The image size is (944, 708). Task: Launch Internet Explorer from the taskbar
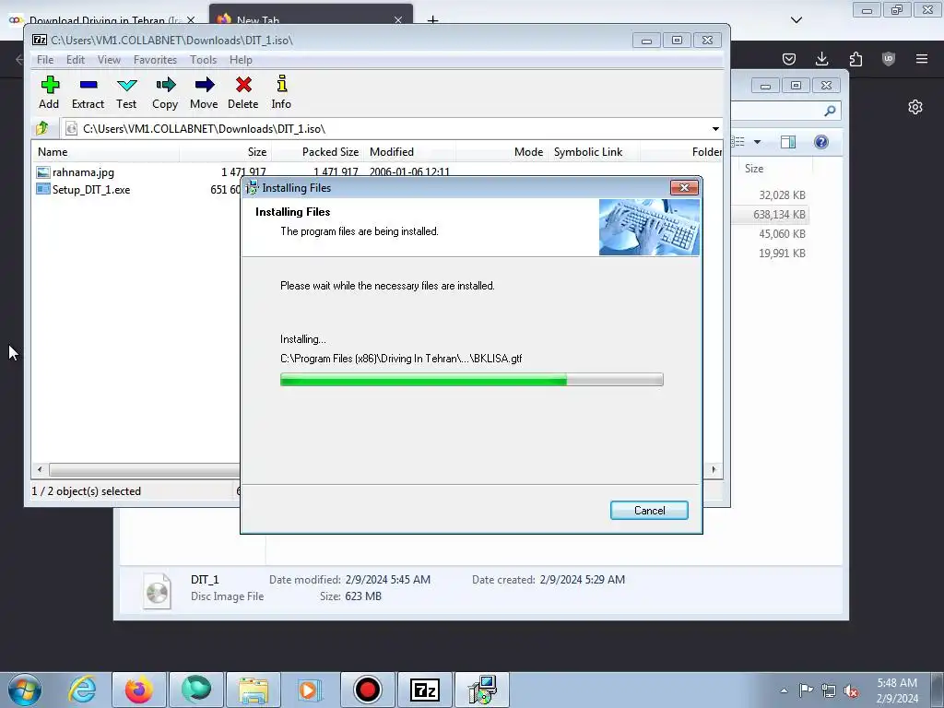coord(82,690)
